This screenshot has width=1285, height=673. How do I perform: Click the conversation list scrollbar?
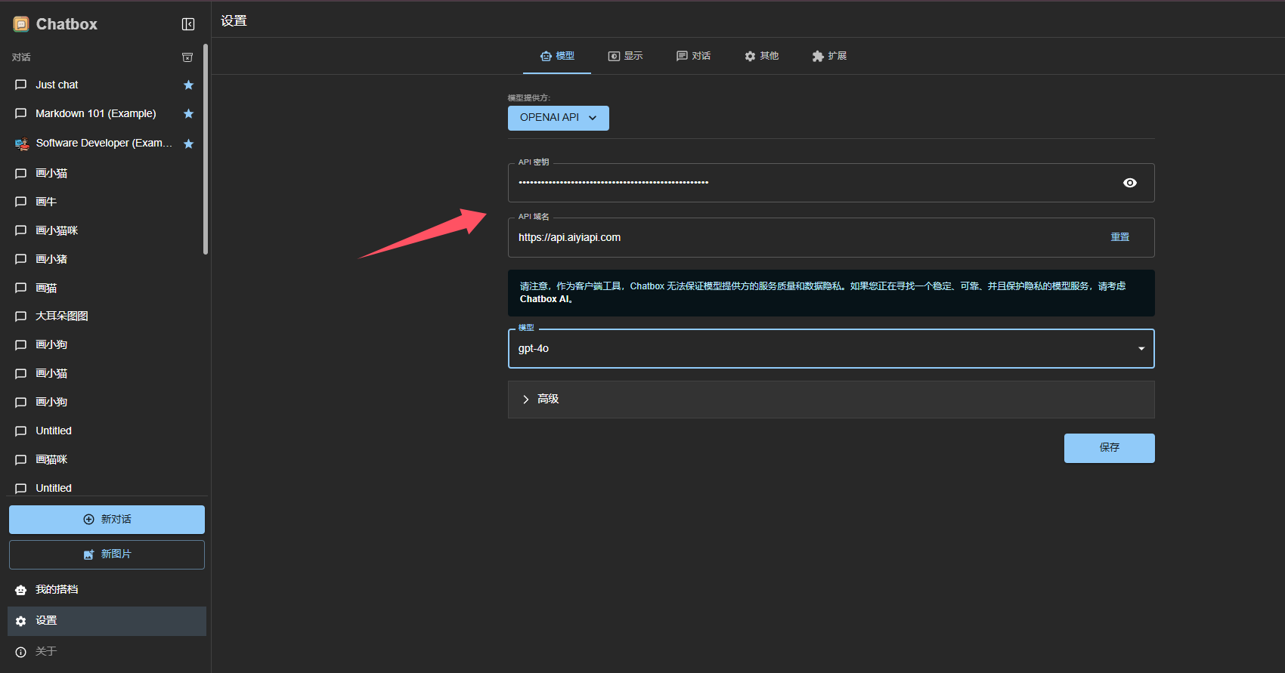point(206,150)
